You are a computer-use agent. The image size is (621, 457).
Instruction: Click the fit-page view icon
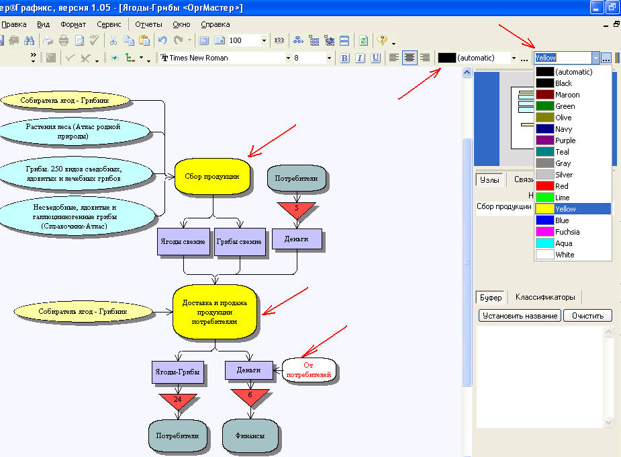point(203,40)
